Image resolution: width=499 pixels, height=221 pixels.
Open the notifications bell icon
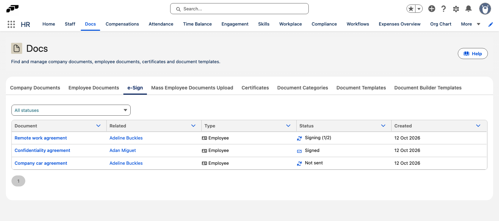pyautogui.click(x=469, y=9)
